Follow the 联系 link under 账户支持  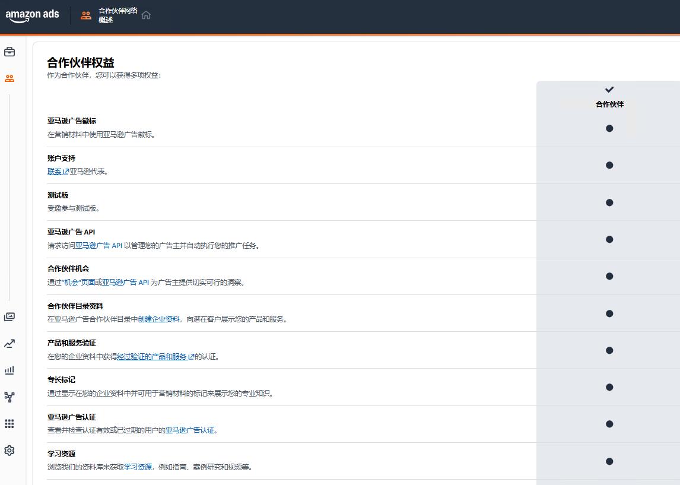pyautogui.click(x=55, y=172)
